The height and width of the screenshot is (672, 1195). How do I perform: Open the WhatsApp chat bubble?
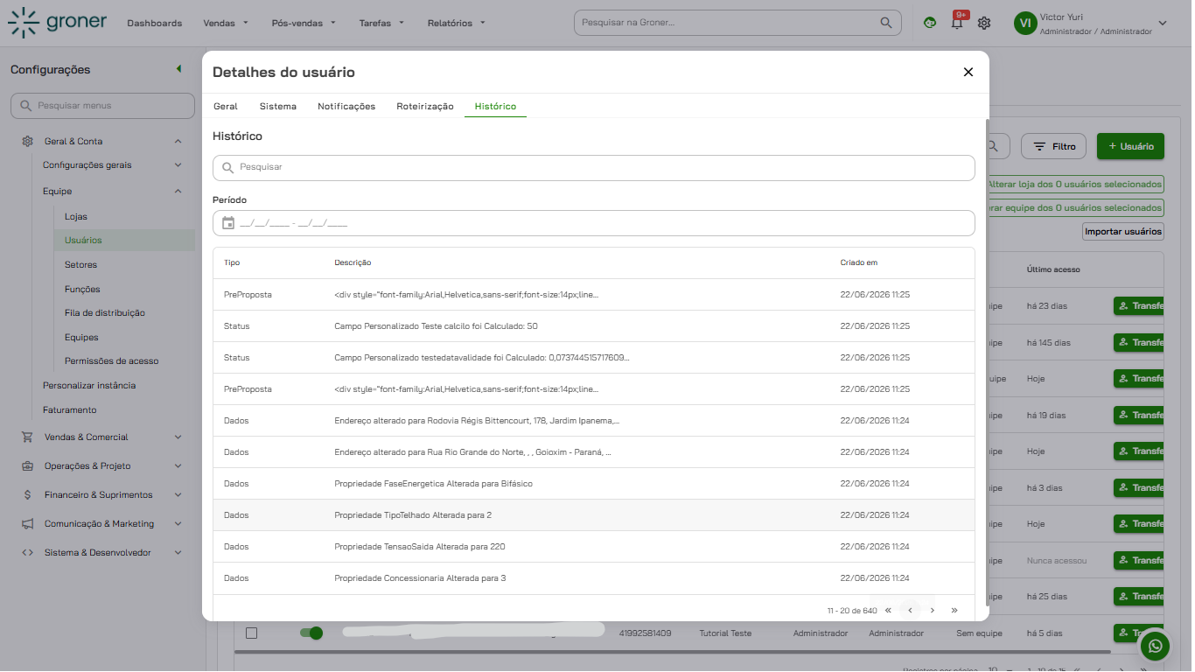click(x=1156, y=647)
